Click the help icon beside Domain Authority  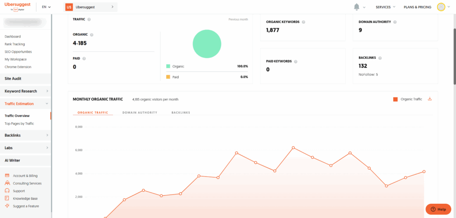point(395,21)
